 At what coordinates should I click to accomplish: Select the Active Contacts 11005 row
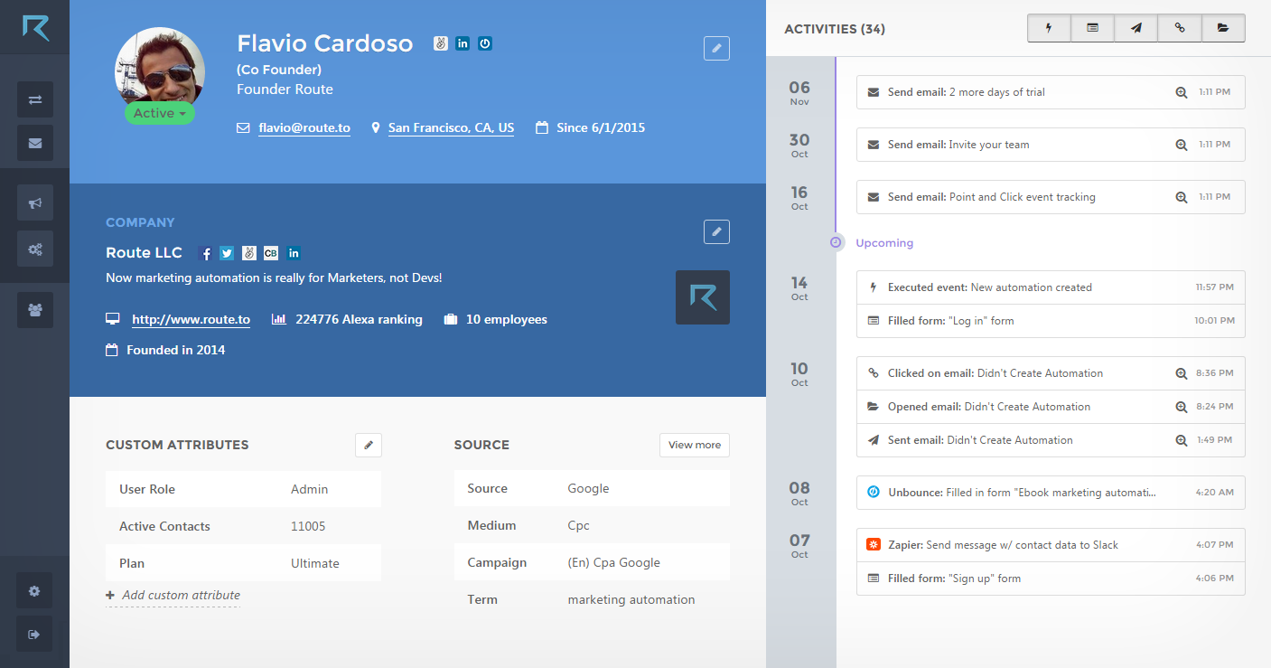click(244, 526)
